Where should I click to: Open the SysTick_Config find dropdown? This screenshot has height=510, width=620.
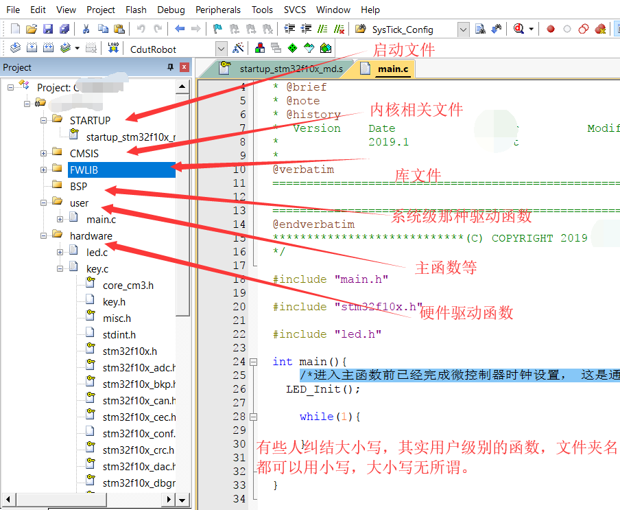click(463, 30)
